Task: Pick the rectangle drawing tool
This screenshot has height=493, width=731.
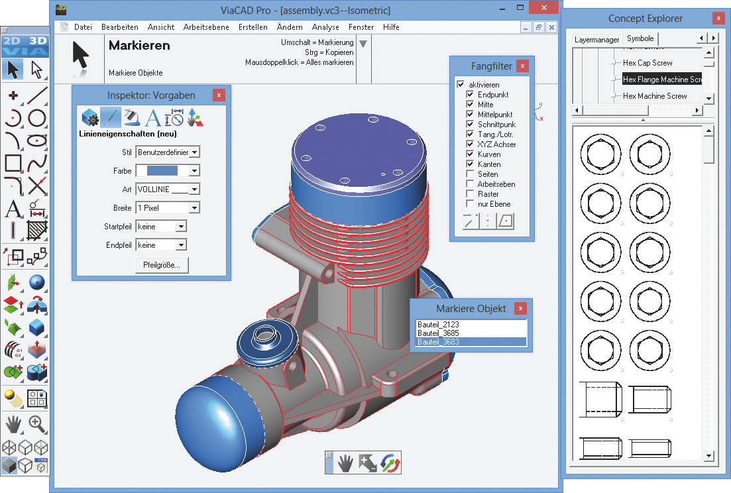Action: coord(13,162)
